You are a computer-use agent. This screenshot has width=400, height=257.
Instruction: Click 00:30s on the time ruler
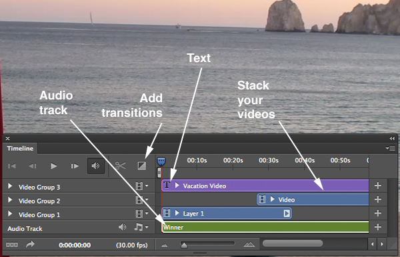(269, 160)
